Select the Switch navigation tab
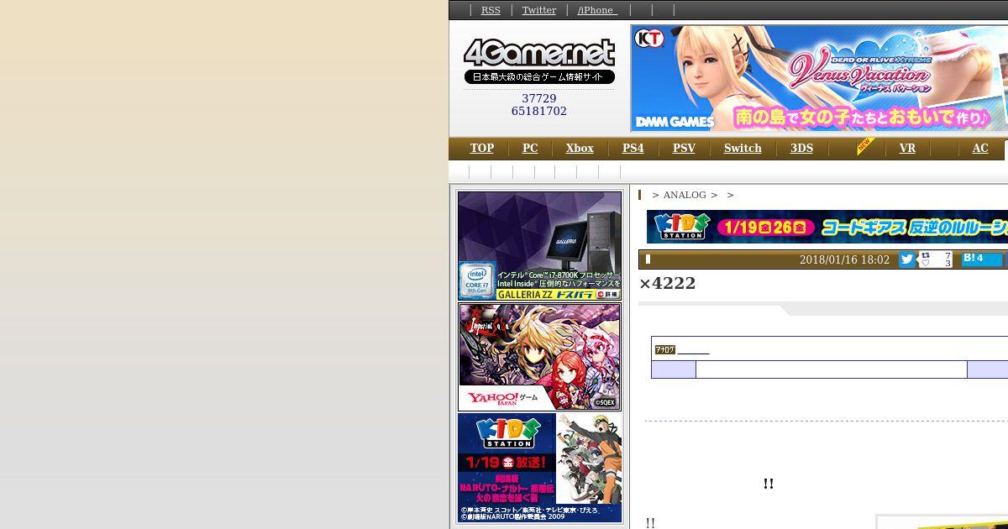1008x529 pixels. (743, 148)
